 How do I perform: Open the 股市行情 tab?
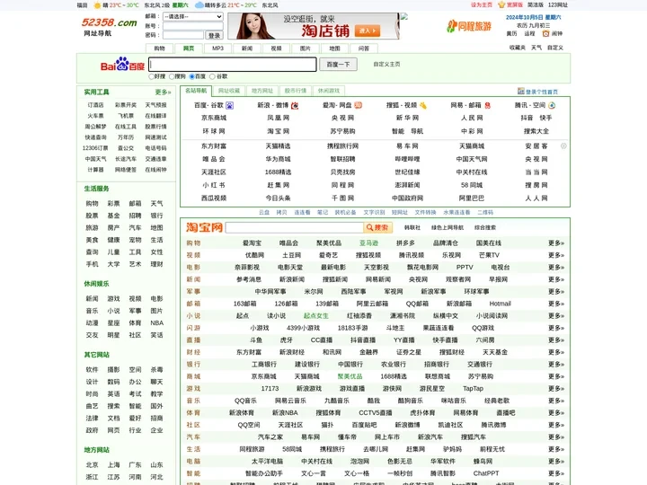click(x=296, y=91)
